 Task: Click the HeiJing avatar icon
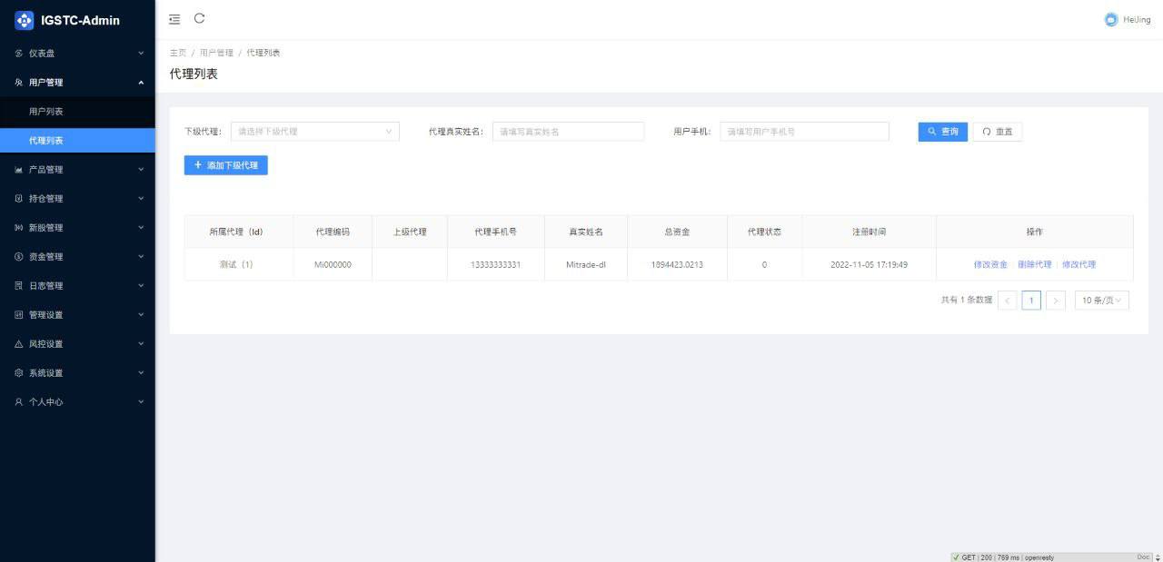[1109, 19]
